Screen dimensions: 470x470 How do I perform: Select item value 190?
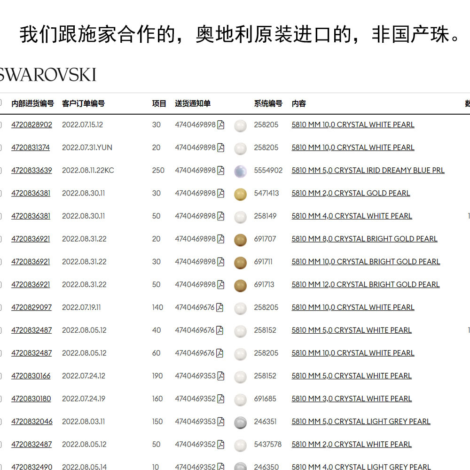point(157,376)
